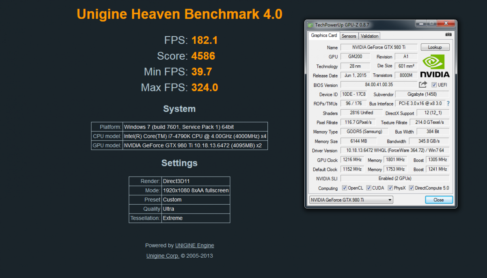
Task: Click the Score value 4586
Action: click(x=203, y=56)
